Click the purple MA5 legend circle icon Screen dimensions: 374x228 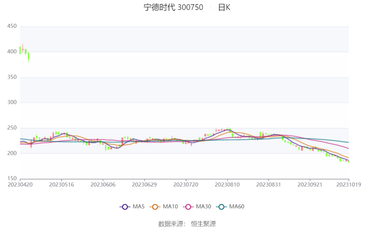point(125,207)
